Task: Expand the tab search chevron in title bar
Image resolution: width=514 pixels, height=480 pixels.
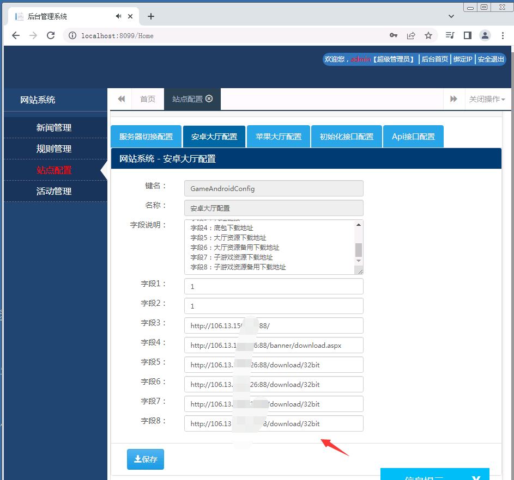Action: tap(451, 16)
